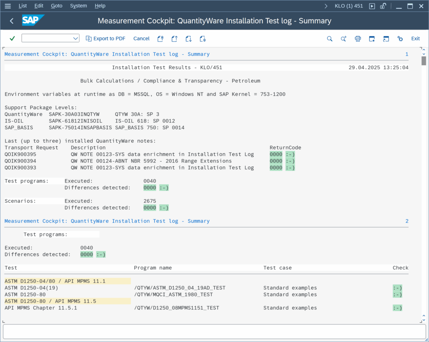This screenshot has height=342, width=429.
Task: Open the Edit menu
Action: coord(39,6)
